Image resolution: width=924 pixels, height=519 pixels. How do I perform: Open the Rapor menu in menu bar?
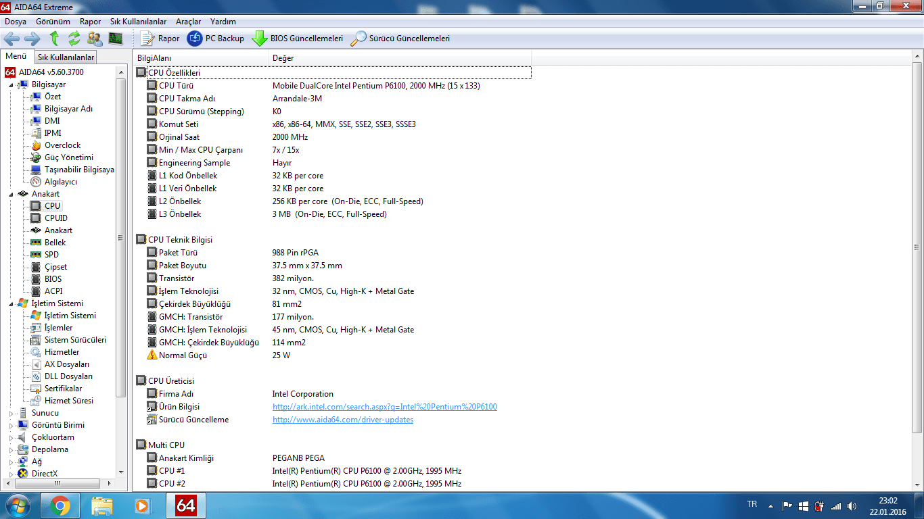pyautogui.click(x=90, y=22)
